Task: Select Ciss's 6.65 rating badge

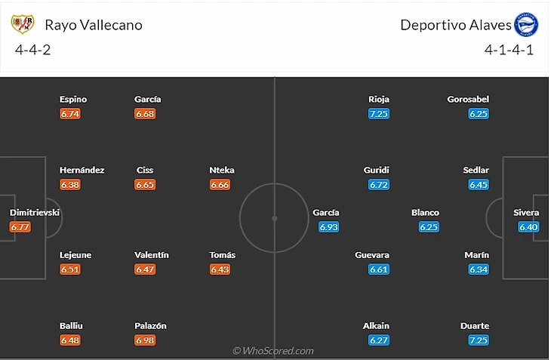Action: pos(145,184)
